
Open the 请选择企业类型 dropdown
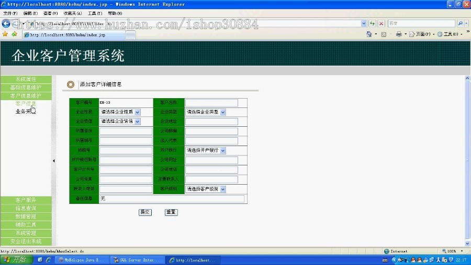206,112
